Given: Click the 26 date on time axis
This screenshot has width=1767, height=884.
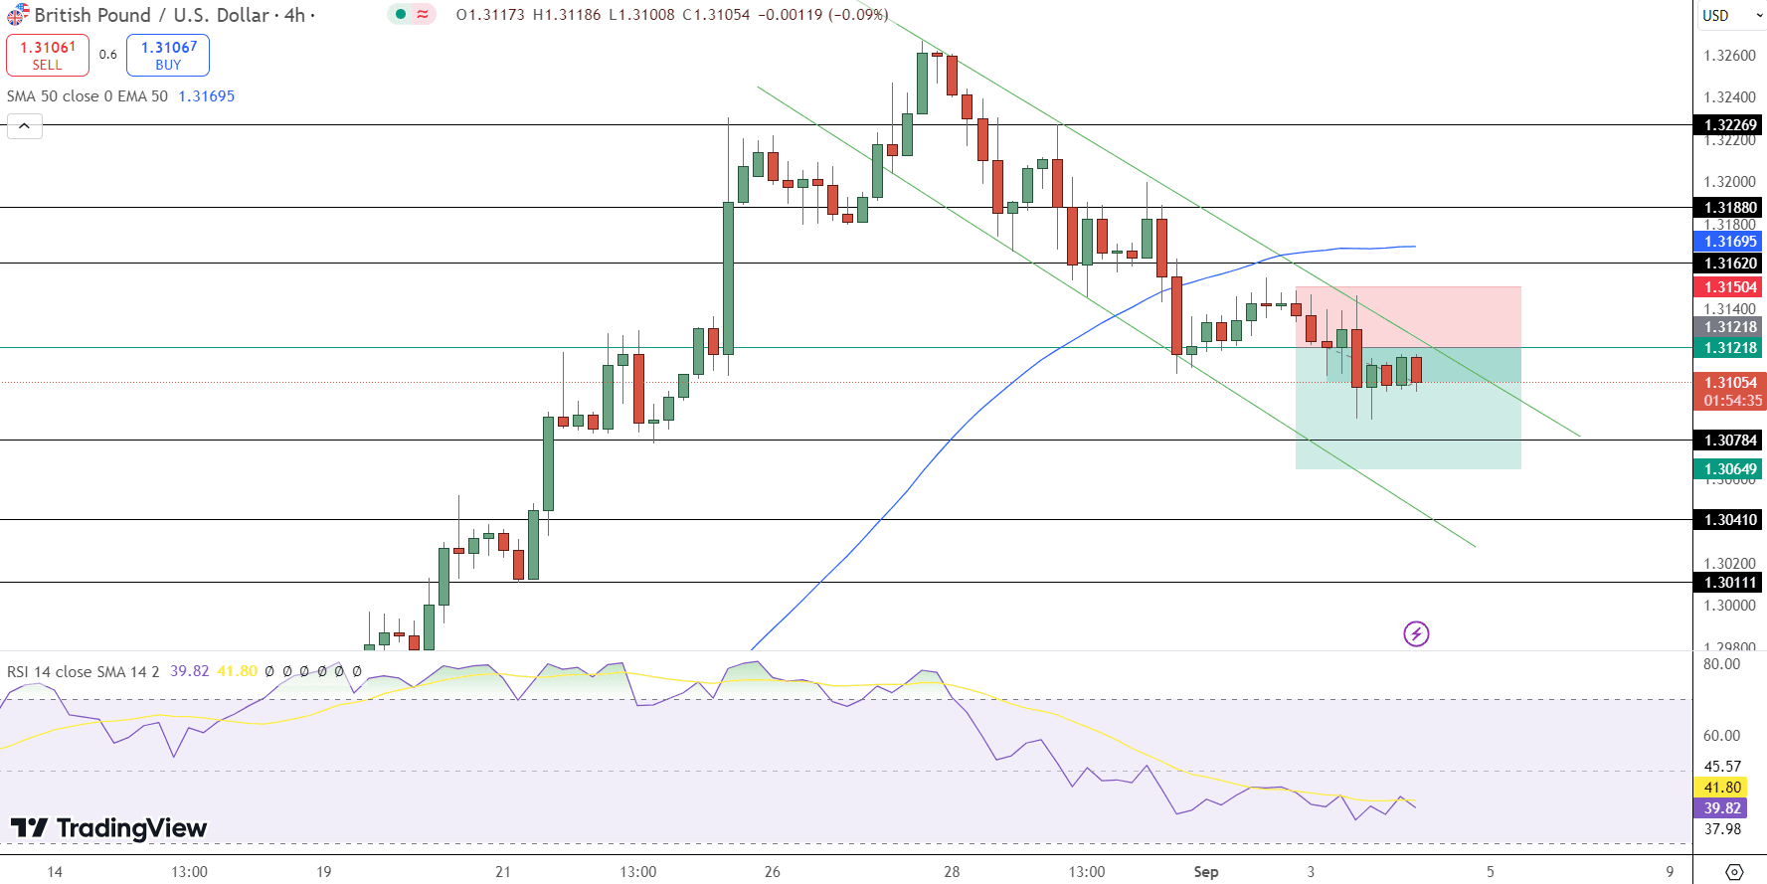Looking at the screenshot, I should (773, 872).
